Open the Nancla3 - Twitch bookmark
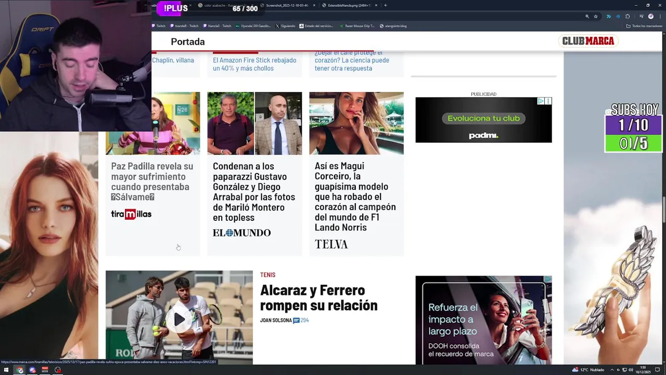Viewport: 666px width, 375px height. [217, 26]
